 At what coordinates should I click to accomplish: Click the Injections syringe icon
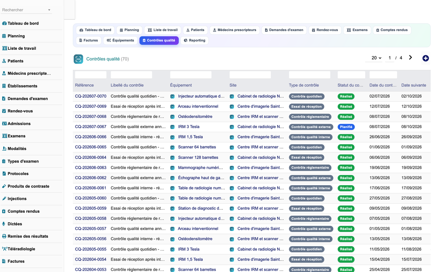(4, 198)
